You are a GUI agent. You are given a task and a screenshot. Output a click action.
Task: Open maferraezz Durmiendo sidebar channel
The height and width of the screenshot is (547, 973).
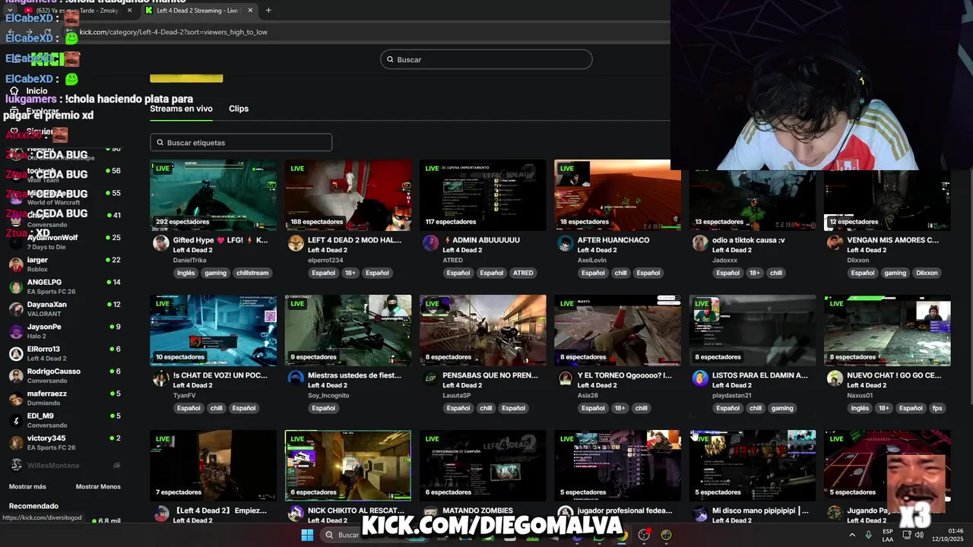point(65,398)
